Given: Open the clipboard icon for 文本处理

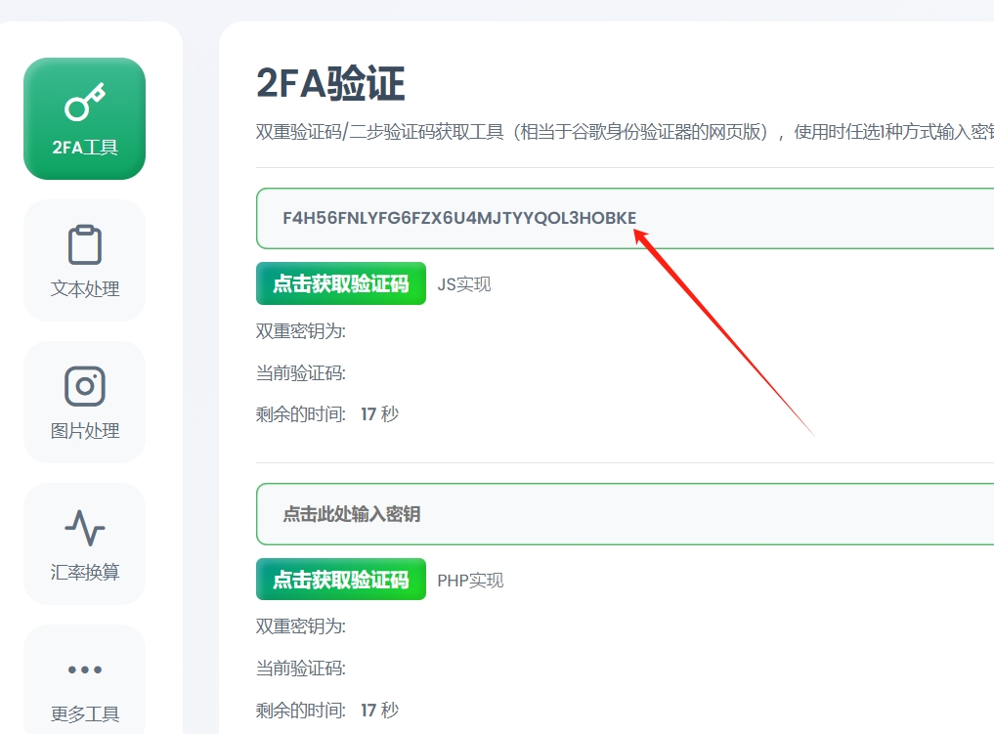Looking at the screenshot, I should tap(84, 244).
